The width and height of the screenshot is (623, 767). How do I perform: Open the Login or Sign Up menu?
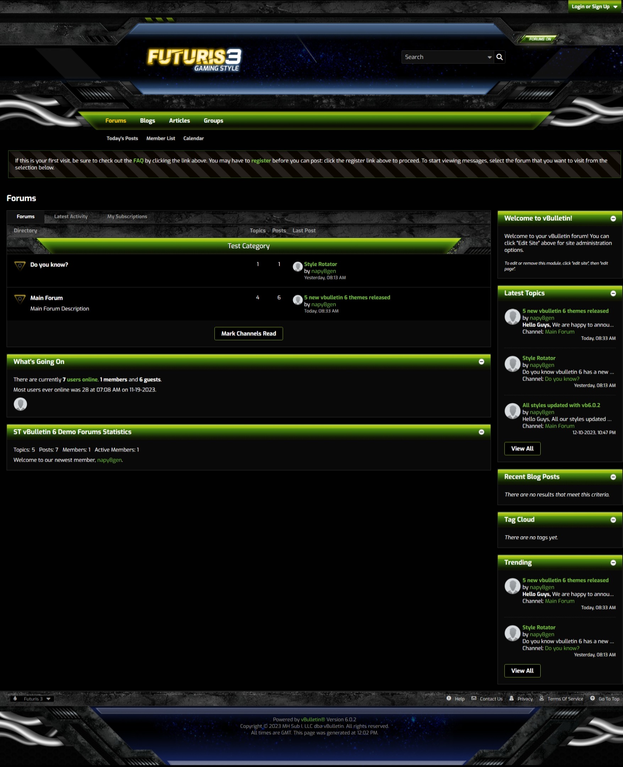[595, 6]
